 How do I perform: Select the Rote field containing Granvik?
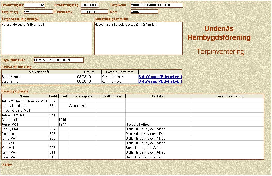[x=144, y=12]
